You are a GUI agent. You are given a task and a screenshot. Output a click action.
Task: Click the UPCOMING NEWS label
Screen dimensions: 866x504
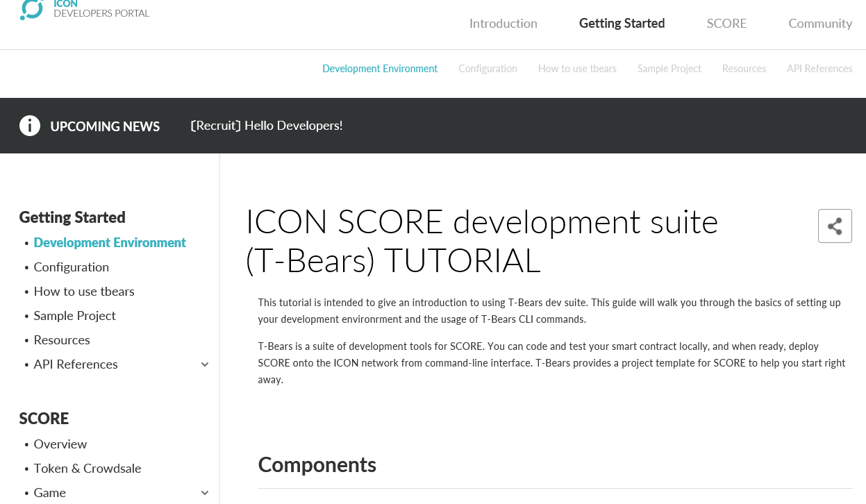click(x=105, y=126)
